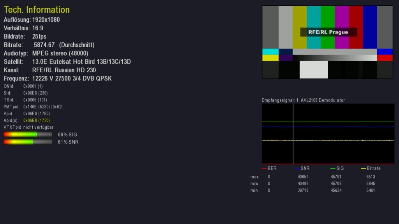Select max SIG value 45791
This screenshot has width=399, height=224.
click(336, 177)
